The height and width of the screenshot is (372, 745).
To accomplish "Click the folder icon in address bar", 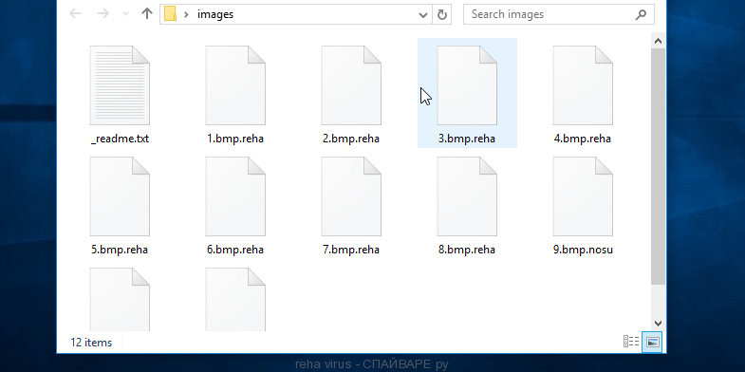I will pyautogui.click(x=171, y=14).
